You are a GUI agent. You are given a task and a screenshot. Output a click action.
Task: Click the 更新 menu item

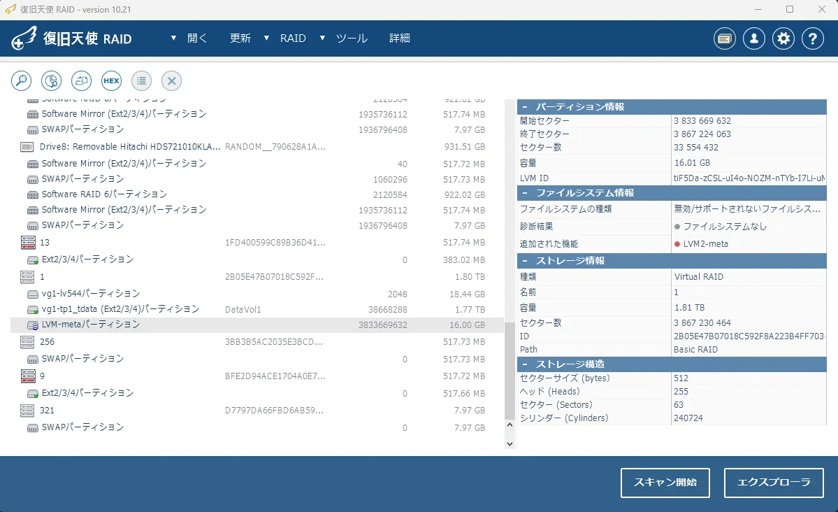[240, 38]
